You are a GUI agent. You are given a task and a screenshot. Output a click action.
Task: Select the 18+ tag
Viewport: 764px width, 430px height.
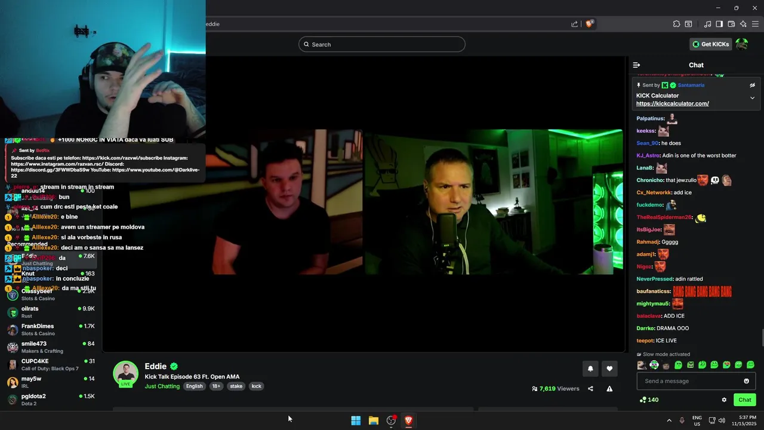pos(216,386)
